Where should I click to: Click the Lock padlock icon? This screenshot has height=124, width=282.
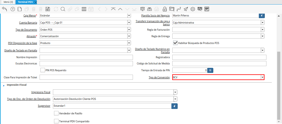pyautogui.click(x=165, y=9)
